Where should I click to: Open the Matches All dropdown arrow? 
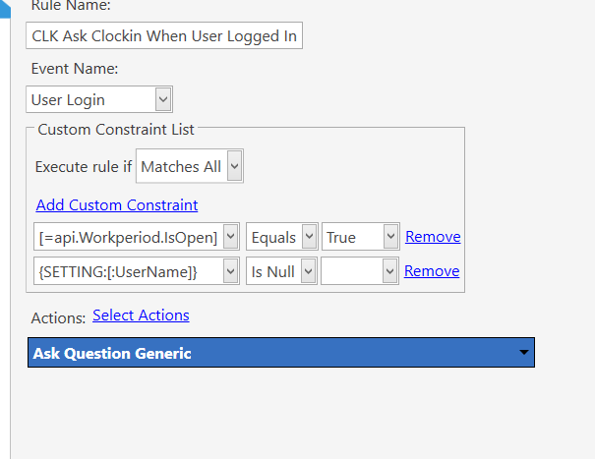[234, 166]
